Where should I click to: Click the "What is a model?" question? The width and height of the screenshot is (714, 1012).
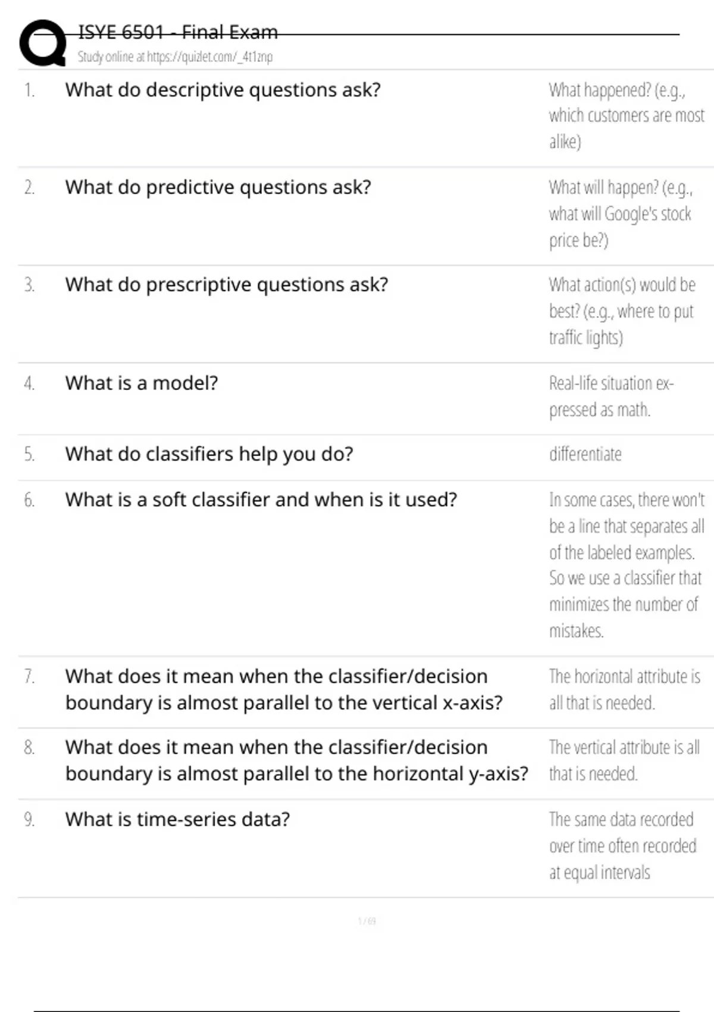pos(142,383)
